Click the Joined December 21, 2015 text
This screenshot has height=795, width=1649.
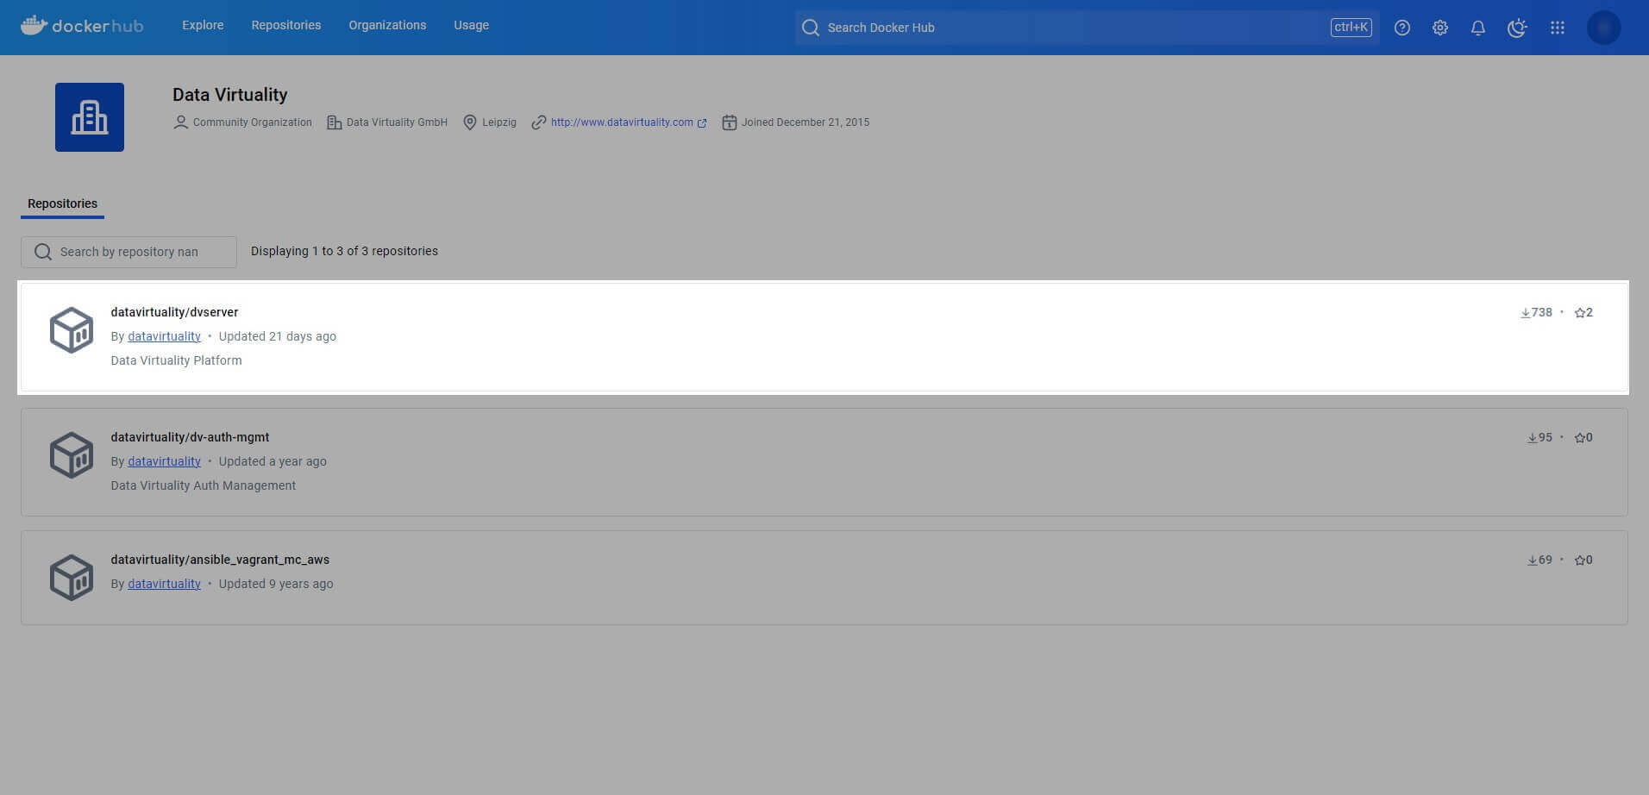point(806,122)
